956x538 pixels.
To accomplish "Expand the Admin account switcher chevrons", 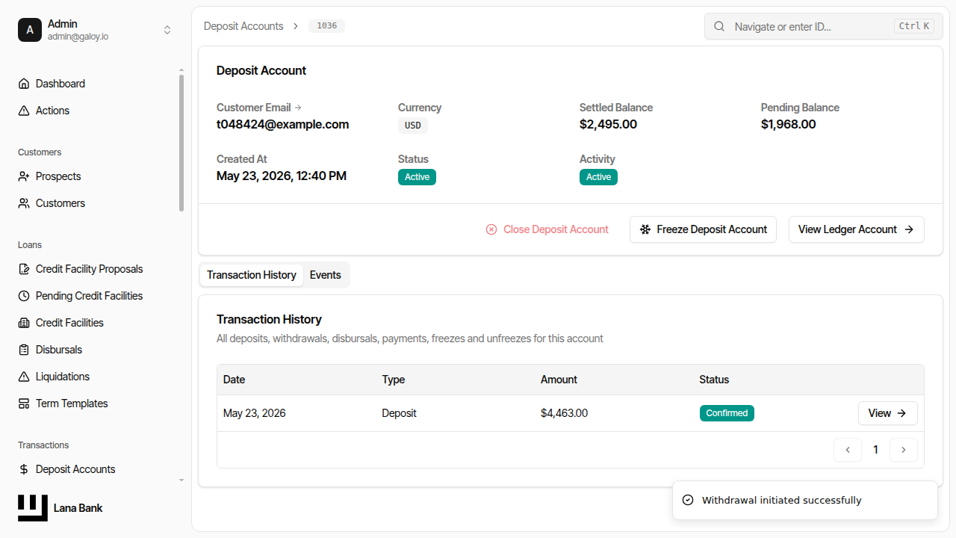I will point(167,30).
